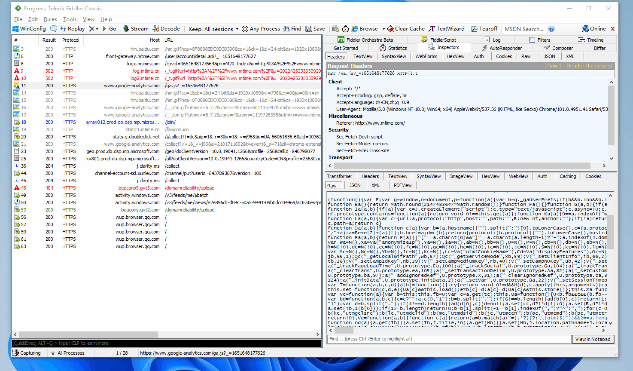Click Any Process target picker
The height and width of the screenshot is (371, 633).
point(261,29)
